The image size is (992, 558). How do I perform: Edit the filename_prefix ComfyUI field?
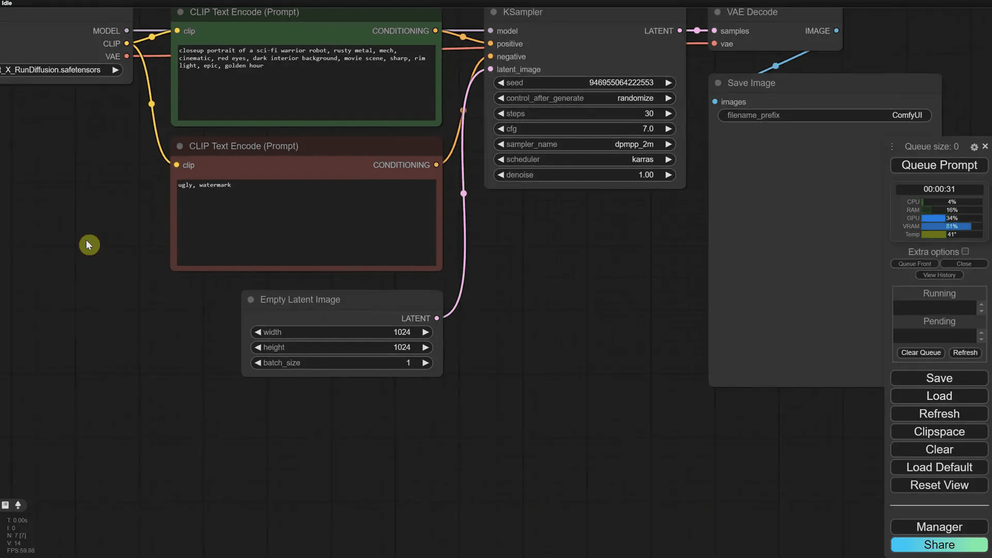[825, 115]
